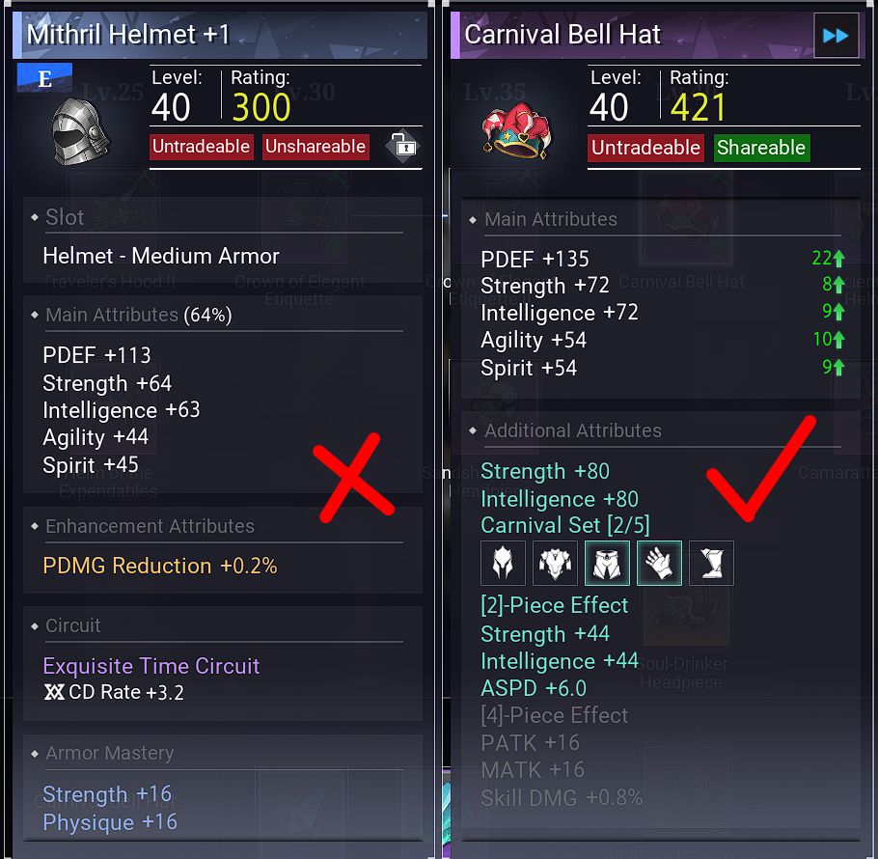
Task: Select the Carnival Set gloves icon
Action: click(x=659, y=563)
